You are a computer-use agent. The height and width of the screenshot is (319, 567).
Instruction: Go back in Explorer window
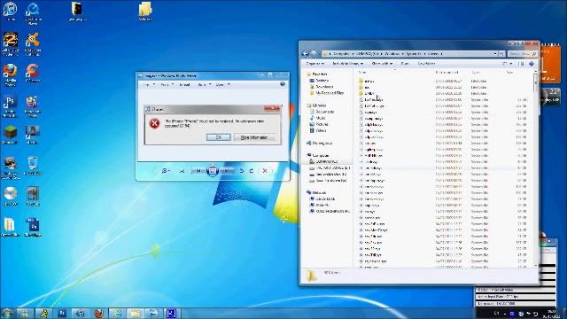pyautogui.click(x=305, y=53)
